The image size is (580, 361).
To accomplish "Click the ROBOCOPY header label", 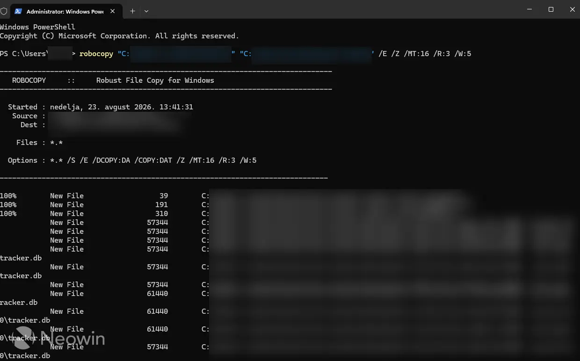I will [x=29, y=80].
